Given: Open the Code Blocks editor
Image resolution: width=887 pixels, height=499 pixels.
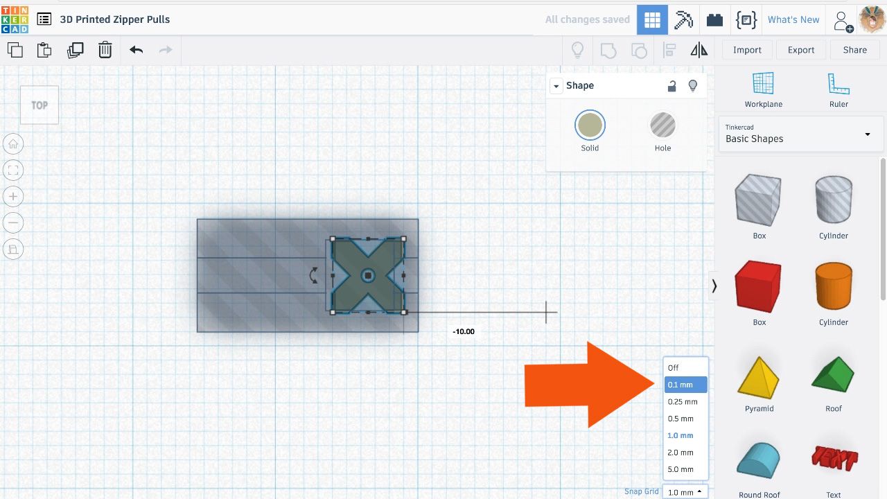Looking at the screenshot, I should tap(746, 19).
